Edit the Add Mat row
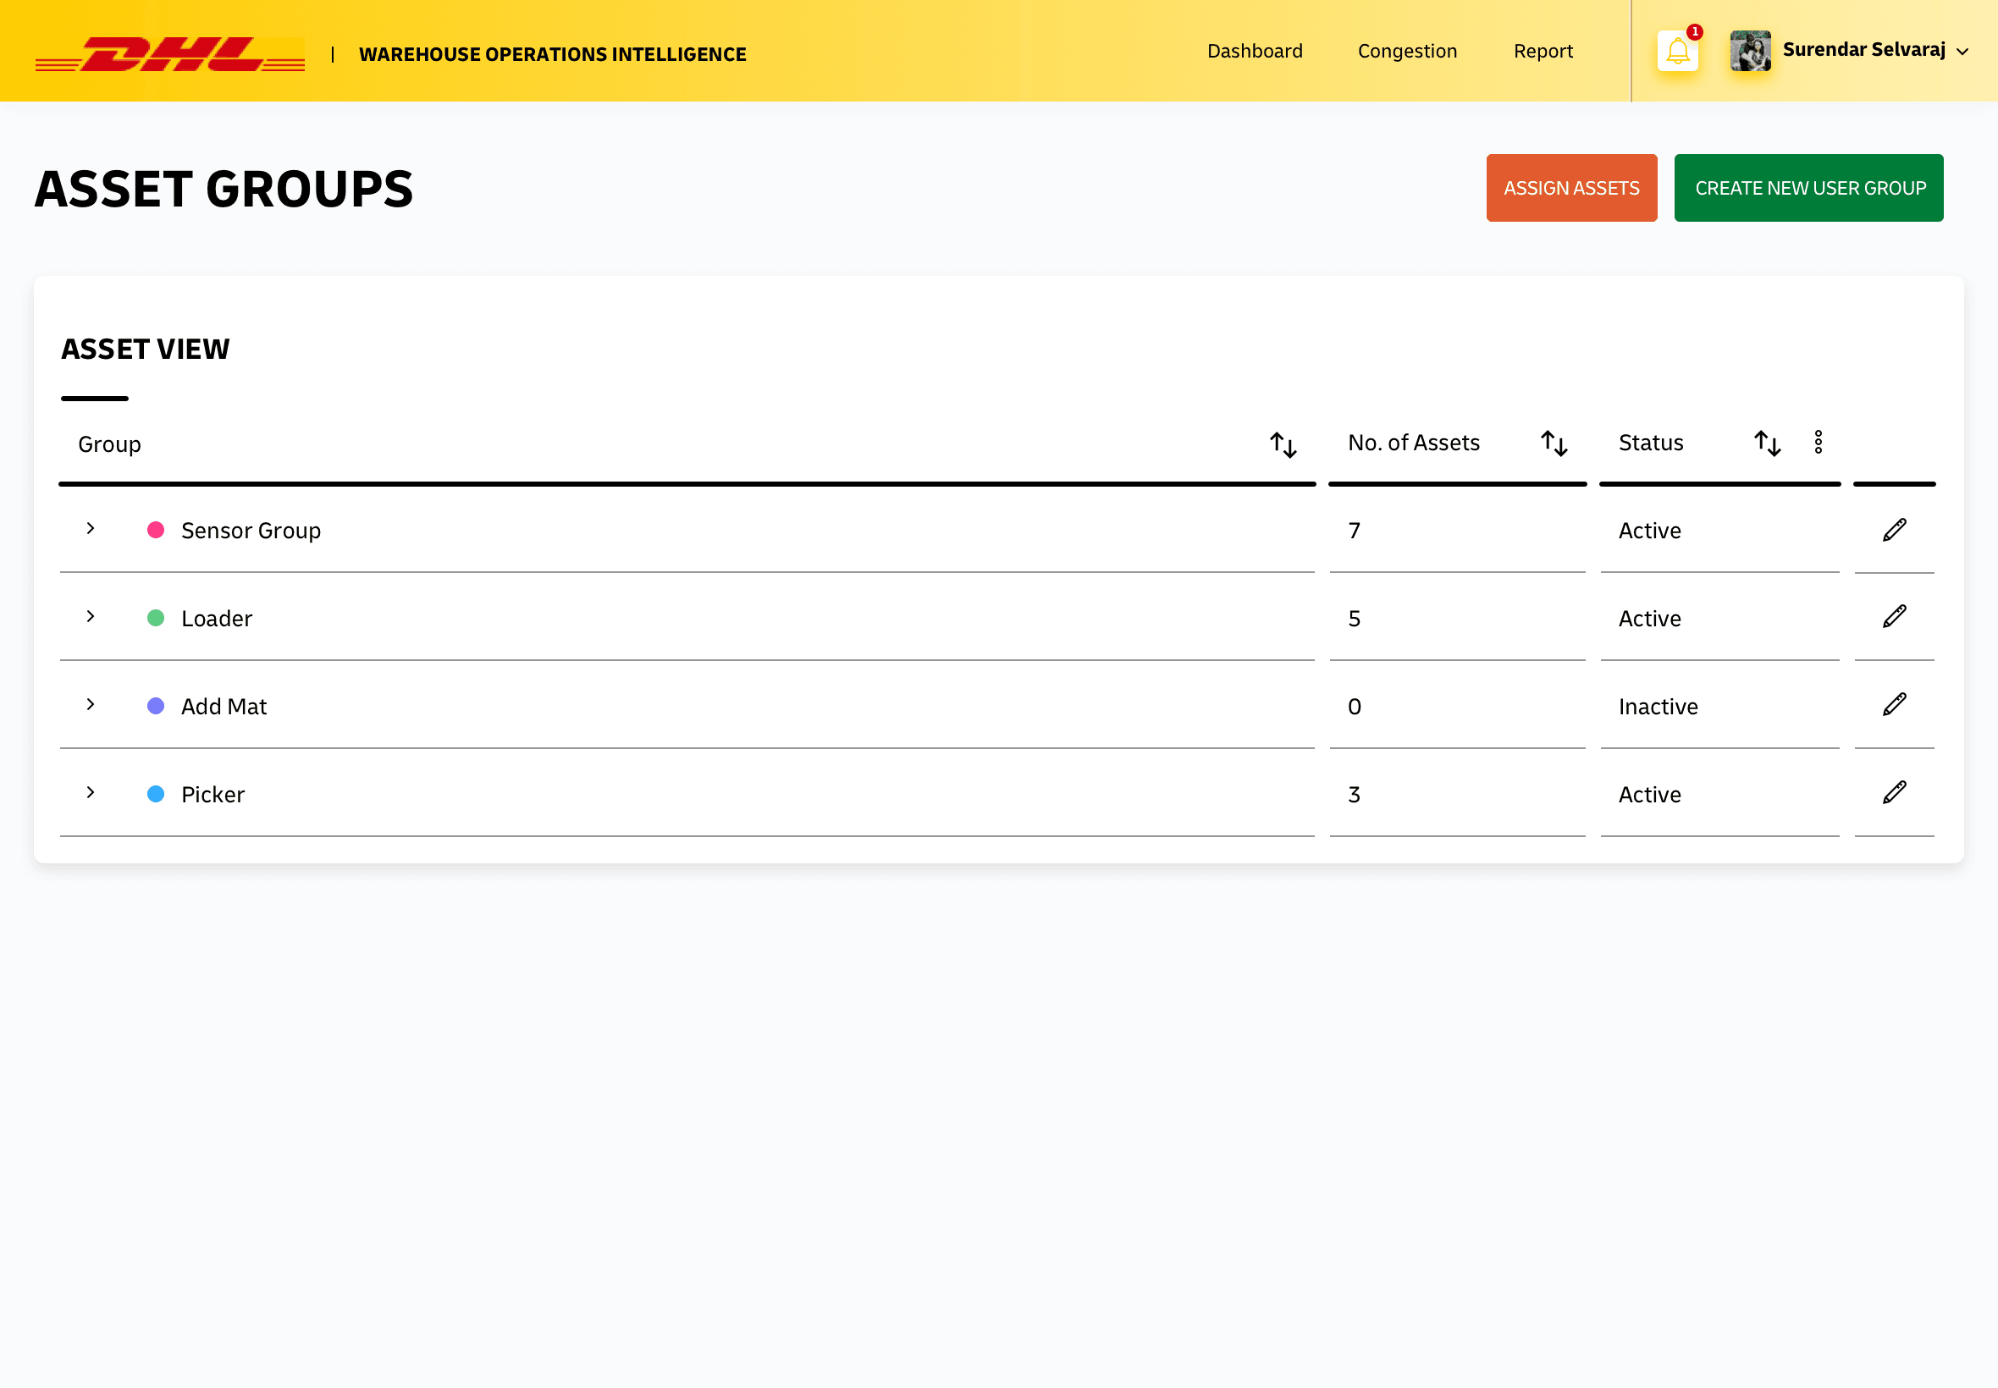Viewport: 1998px width, 1388px height. pos(1895,704)
